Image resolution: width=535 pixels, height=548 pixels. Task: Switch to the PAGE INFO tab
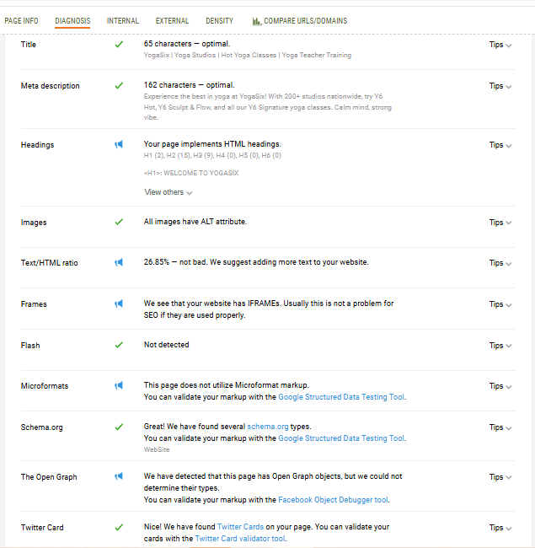coord(21,21)
